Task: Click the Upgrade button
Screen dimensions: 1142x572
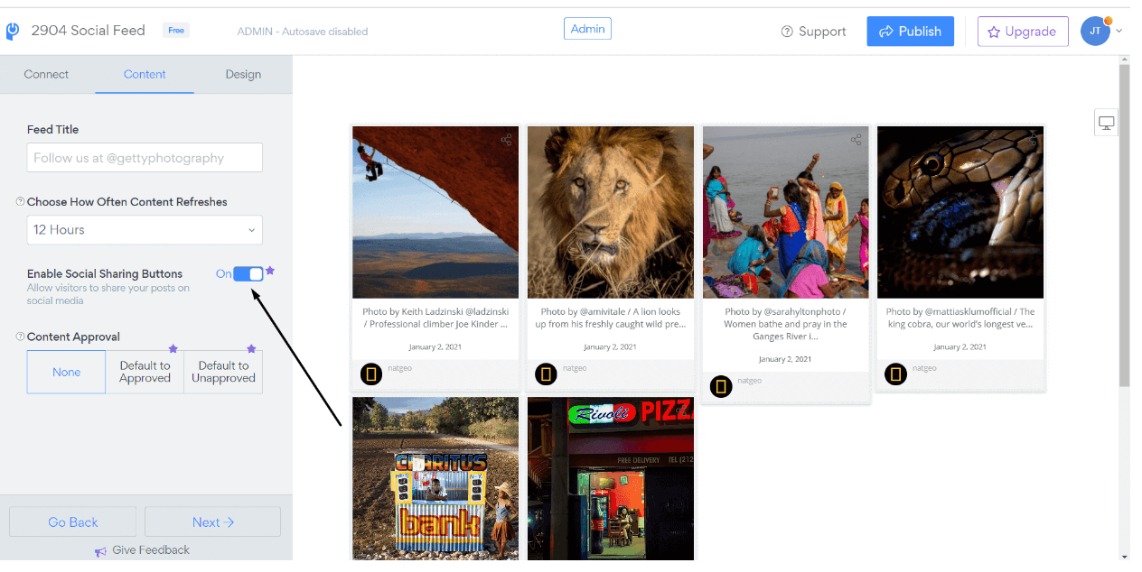Action: pos(1023,31)
